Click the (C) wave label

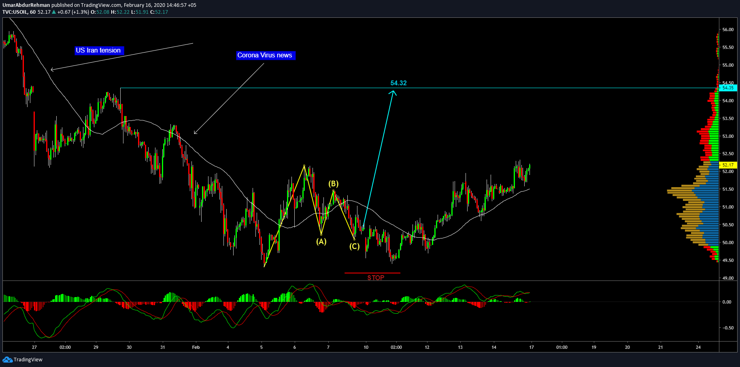[x=354, y=246]
